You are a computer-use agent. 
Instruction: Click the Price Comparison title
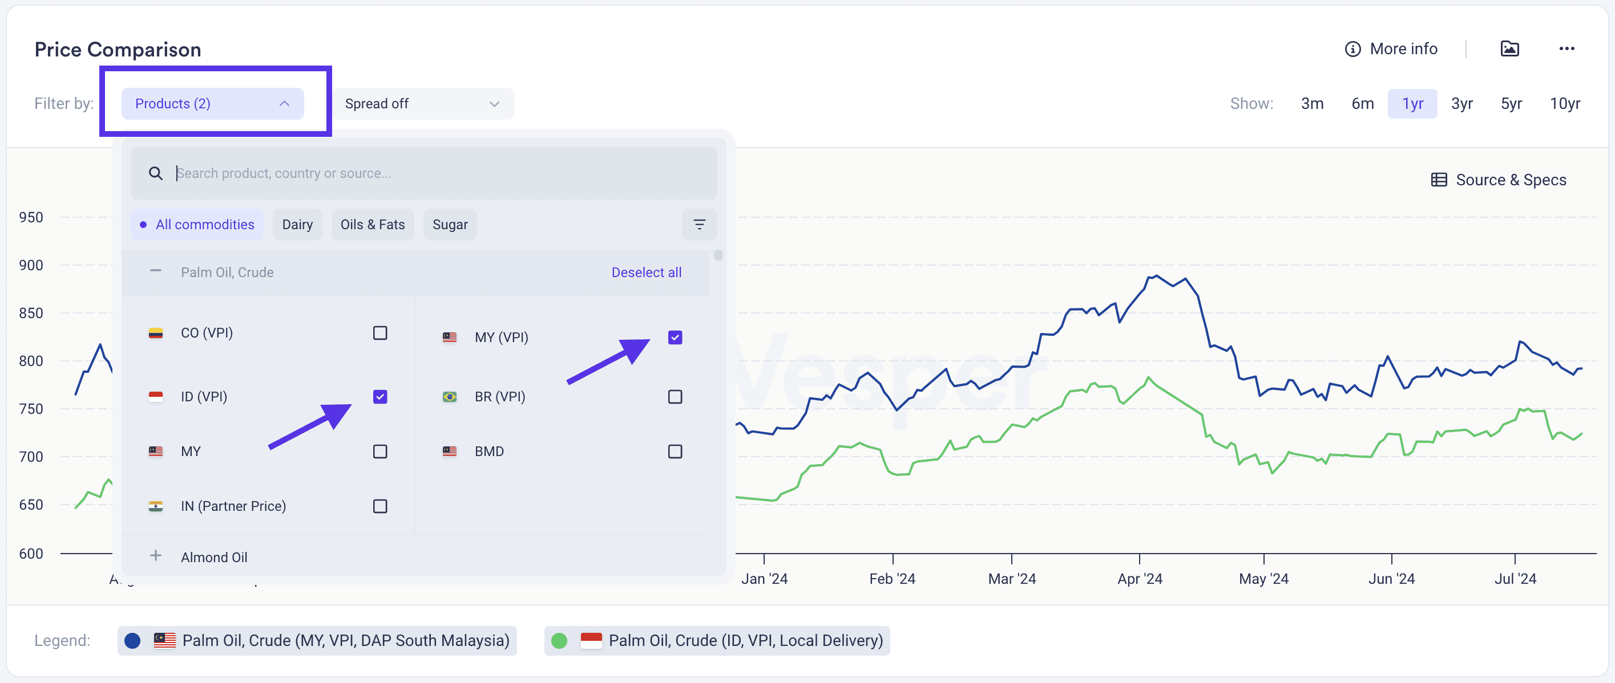click(118, 49)
